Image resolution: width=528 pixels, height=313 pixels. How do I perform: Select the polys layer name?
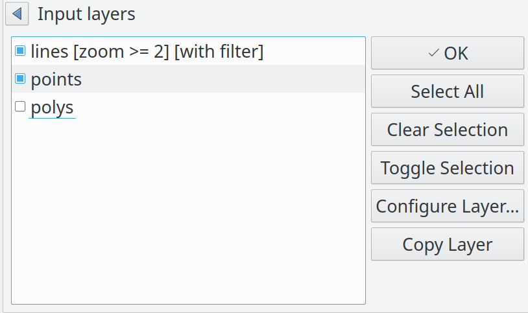(x=52, y=107)
